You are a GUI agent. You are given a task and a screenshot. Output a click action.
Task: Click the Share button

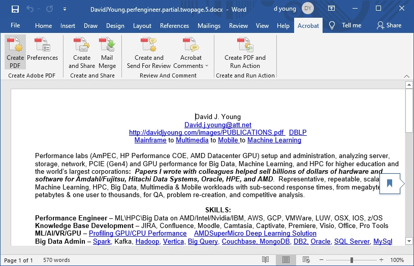(389, 25)
